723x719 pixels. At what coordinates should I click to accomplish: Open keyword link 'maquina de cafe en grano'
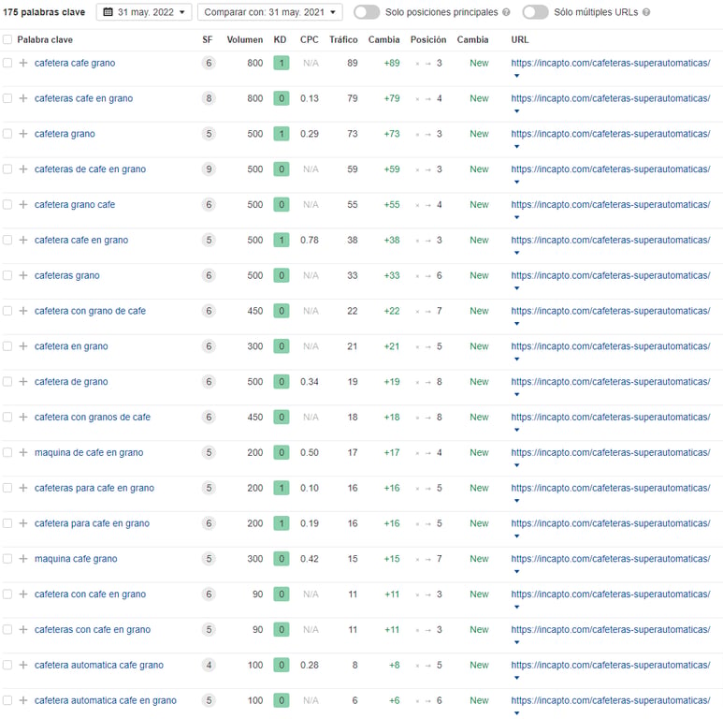click(x=89, y=452)
